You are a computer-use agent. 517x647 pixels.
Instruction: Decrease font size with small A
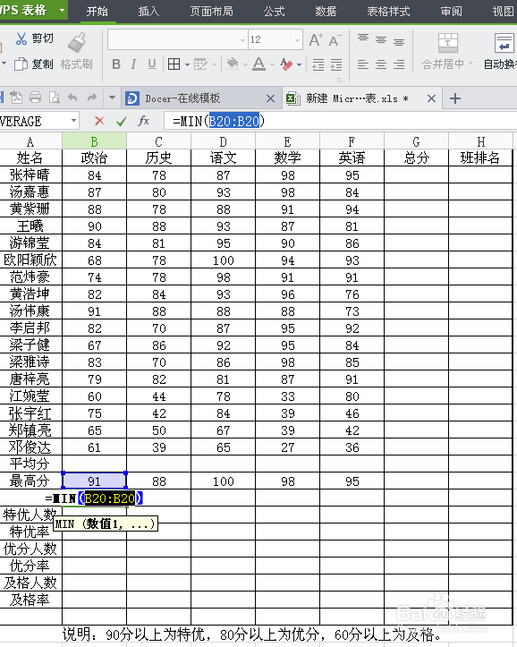click(x=335, y=40)
